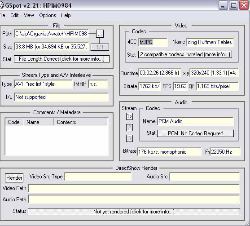This screenshot has height=226, width=250.
Task: Click the Fs 22050 Hz field
Action: point(225,152)
